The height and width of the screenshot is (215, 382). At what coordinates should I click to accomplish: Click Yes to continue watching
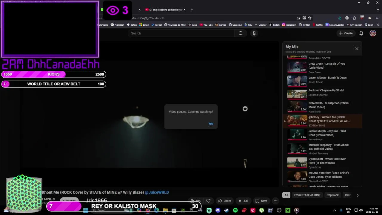point(211,124)
